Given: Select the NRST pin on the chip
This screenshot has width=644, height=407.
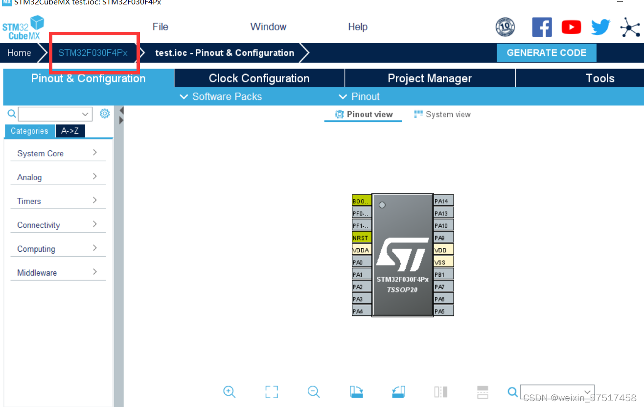Looking at the screenshot, I should click(x=362, y=237).
